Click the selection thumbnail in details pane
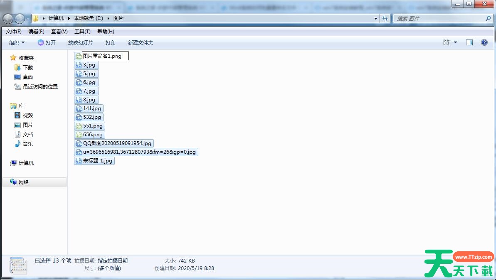This screenshot has width=496, height=280. pos(18,265)
